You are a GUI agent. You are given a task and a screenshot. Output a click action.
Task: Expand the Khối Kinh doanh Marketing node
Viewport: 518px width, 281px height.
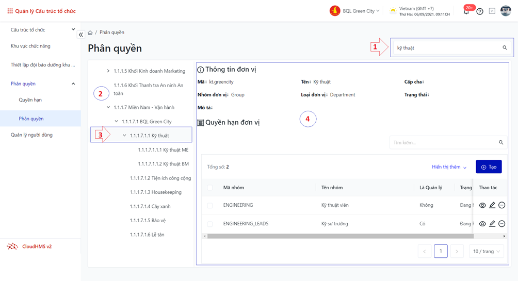[x=108, y=71]
